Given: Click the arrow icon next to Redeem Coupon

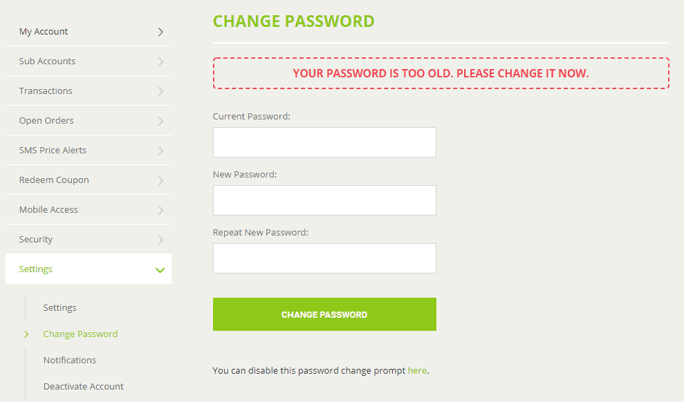Looking at the screenshot, I should [160, 180].
